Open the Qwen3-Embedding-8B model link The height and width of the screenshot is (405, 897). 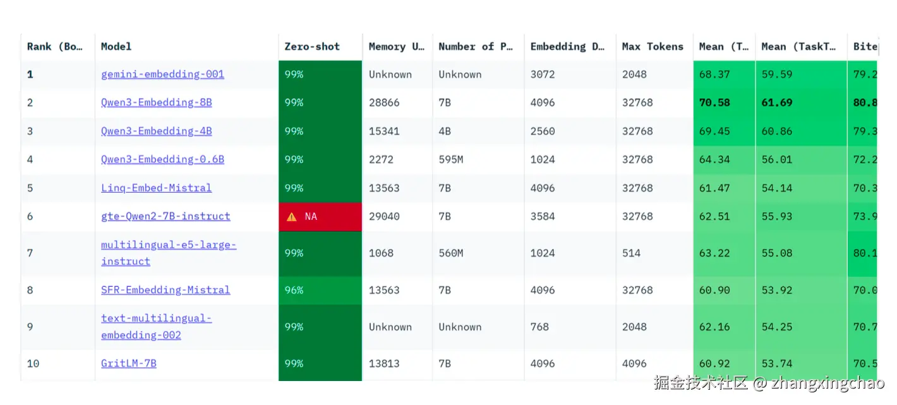click(156, 102)
